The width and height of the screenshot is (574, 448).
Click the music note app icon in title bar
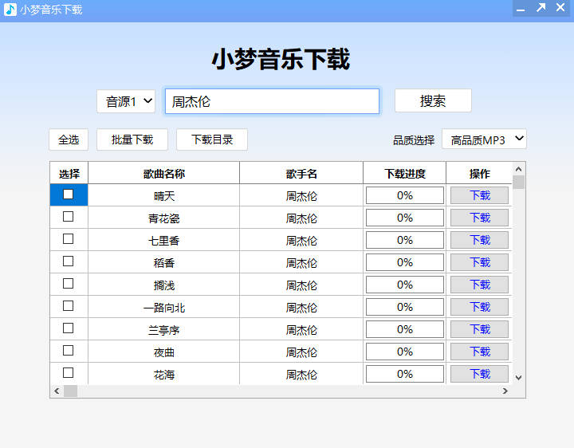10,10
